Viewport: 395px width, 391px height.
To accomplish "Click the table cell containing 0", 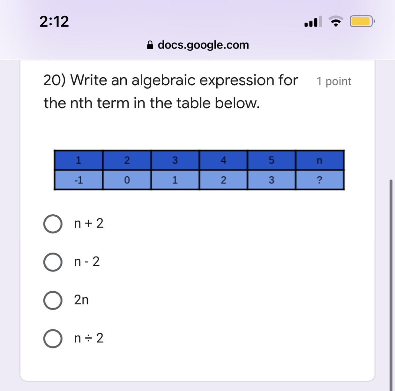I will [x=127, y=180].
